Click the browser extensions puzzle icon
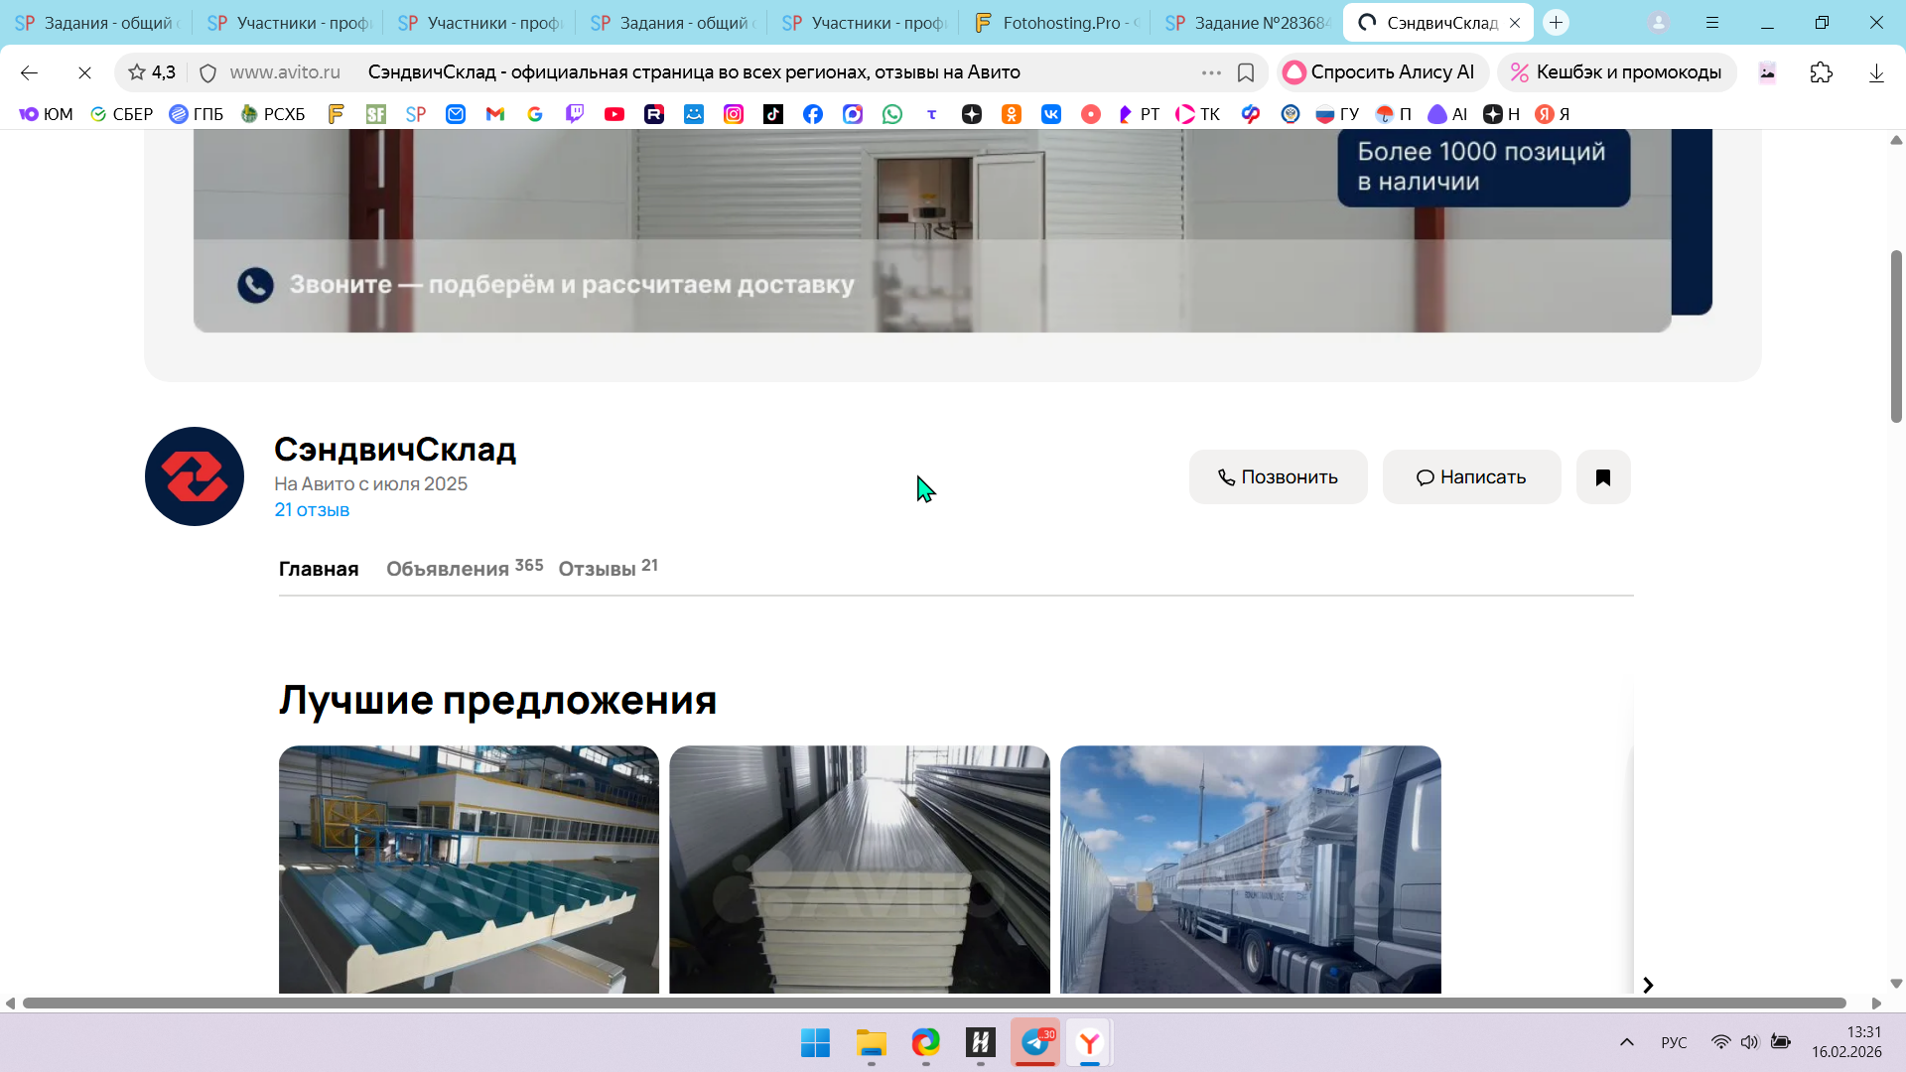 pos(1821,72)
